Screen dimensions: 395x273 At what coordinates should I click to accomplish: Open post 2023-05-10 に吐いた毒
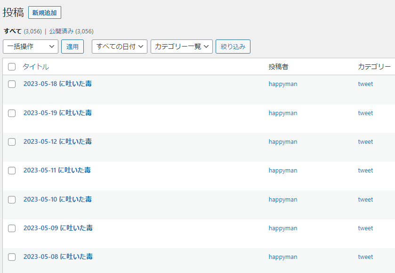click(x=58, y=199)
